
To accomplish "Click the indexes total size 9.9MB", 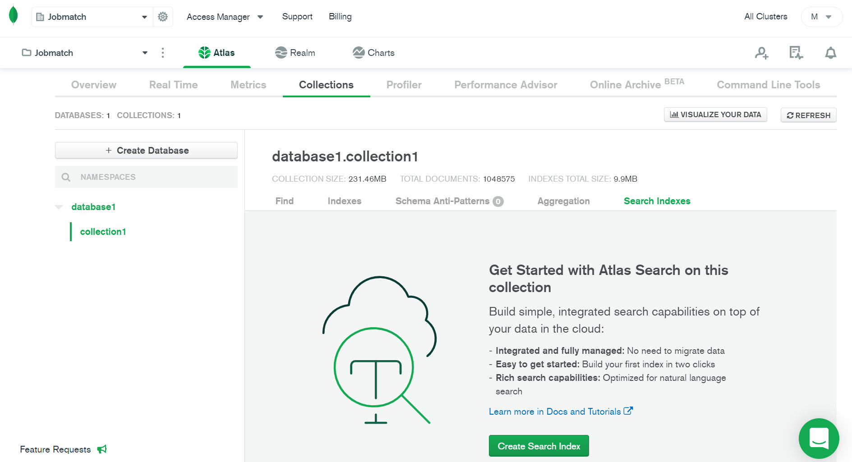I will (x=625, y=179).
